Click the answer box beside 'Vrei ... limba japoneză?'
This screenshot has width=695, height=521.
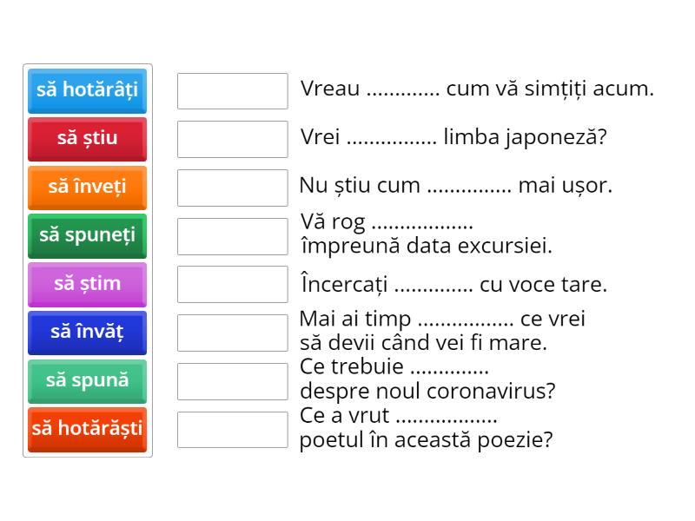coord(231,136)
